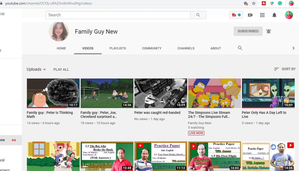This screenshot has width=299, height=171.
Task: Click the Subscribed button
Action: point(248,31)
